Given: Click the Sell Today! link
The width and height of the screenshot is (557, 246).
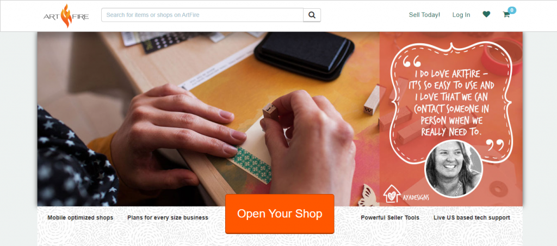Looking at the screenshot, I should [424, 15].
